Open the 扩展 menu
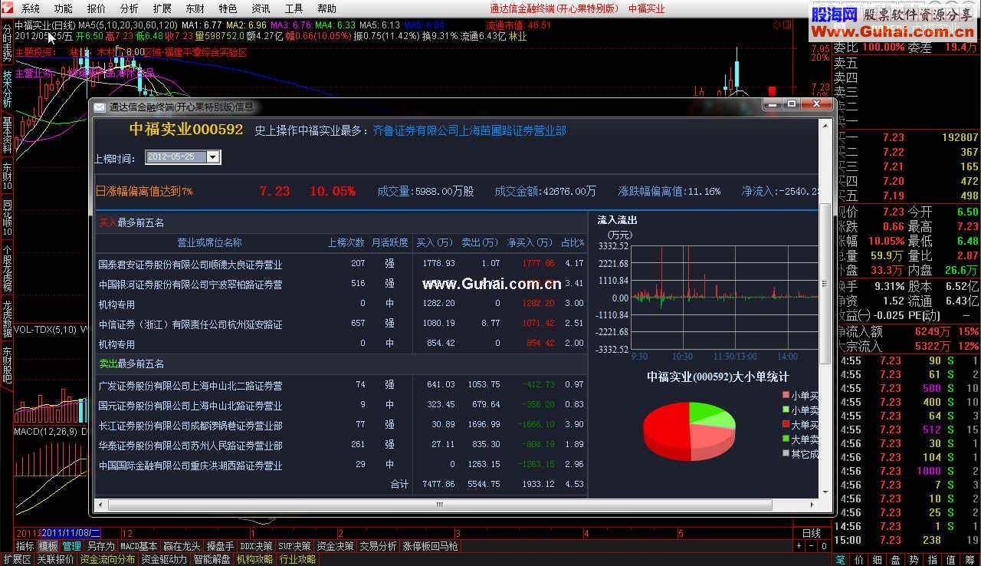 point(162,8)
